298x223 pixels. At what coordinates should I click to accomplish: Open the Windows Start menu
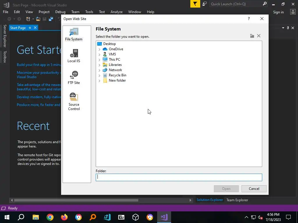[7, 217]
